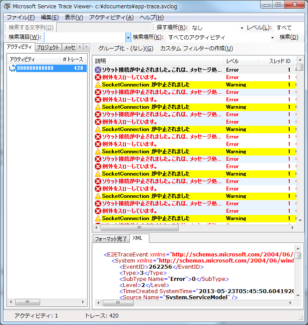This screenshot has height=325, width=308.
Task: Click the XML pane scroll-down arrow
Action: click(298, 296)
